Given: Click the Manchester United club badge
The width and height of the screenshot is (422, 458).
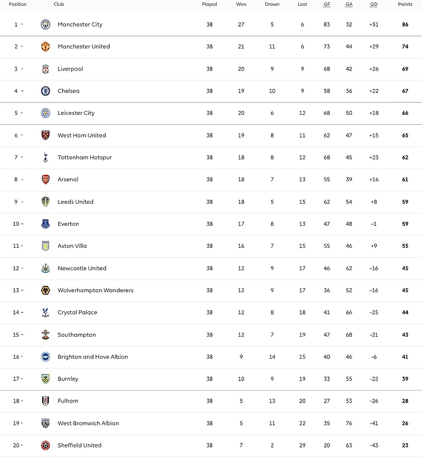Looking at the screenshot, I should tap(46, 47).
